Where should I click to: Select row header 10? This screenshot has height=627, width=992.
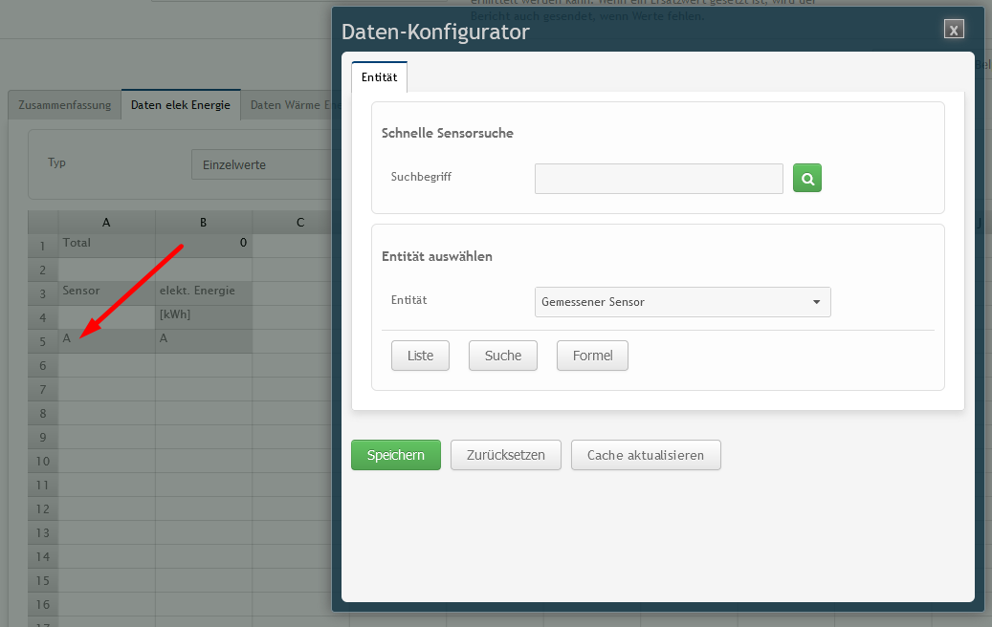[43, 461]
